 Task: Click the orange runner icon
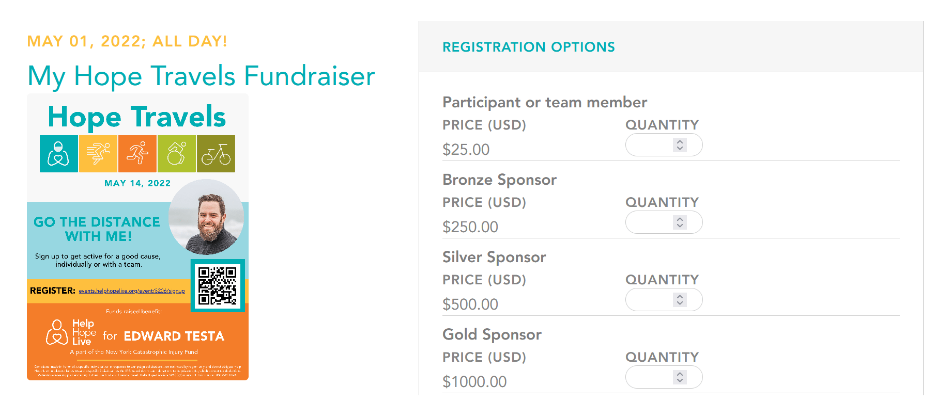[137, 154]
